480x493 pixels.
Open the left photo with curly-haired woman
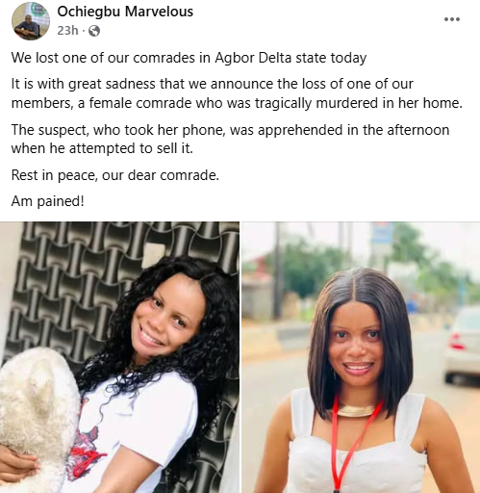119,357
